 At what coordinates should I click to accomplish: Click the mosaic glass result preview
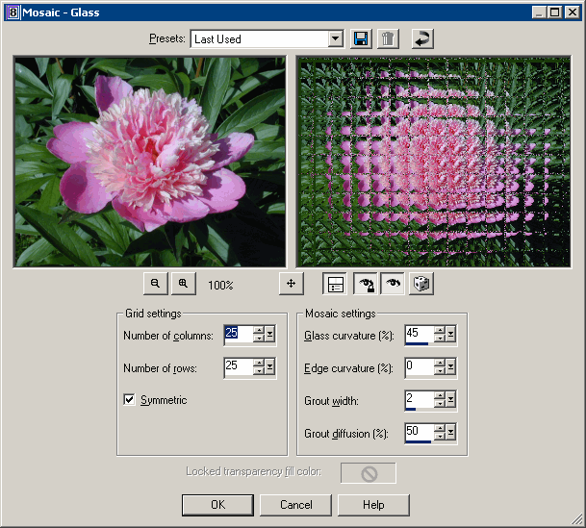(434, 162)
